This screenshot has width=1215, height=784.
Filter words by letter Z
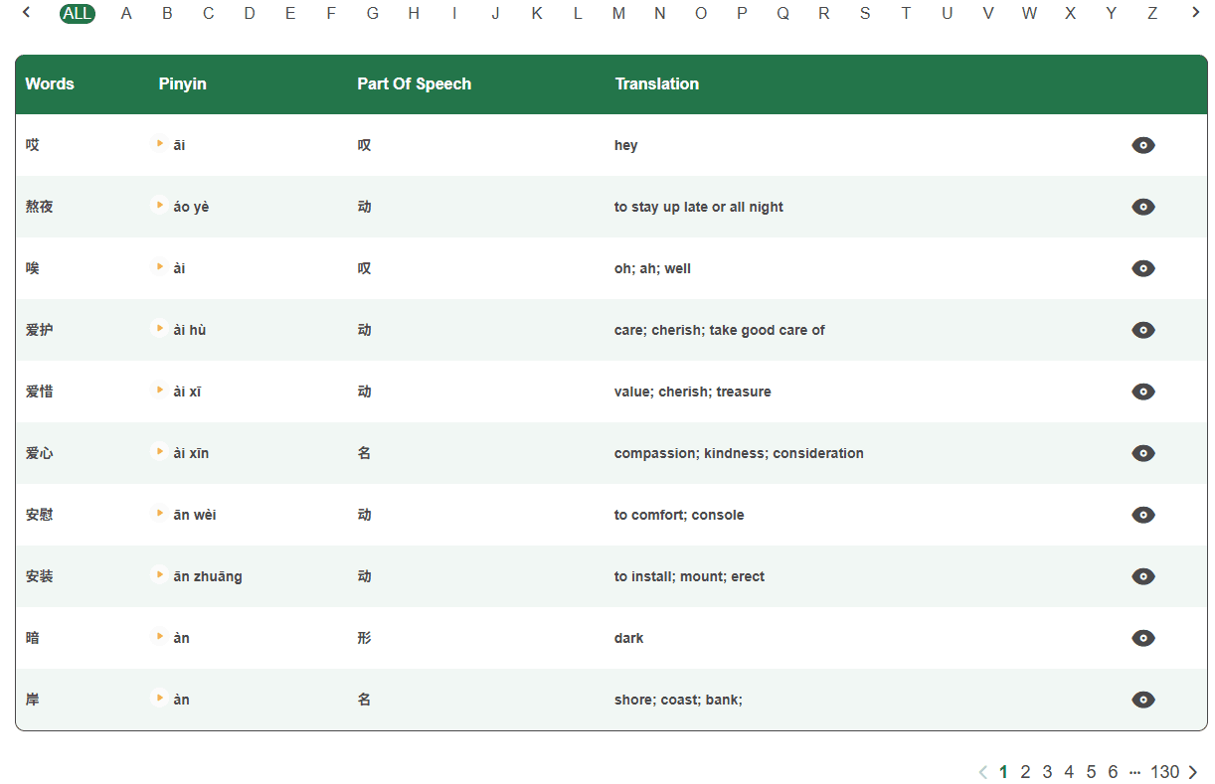(1152, 13)
